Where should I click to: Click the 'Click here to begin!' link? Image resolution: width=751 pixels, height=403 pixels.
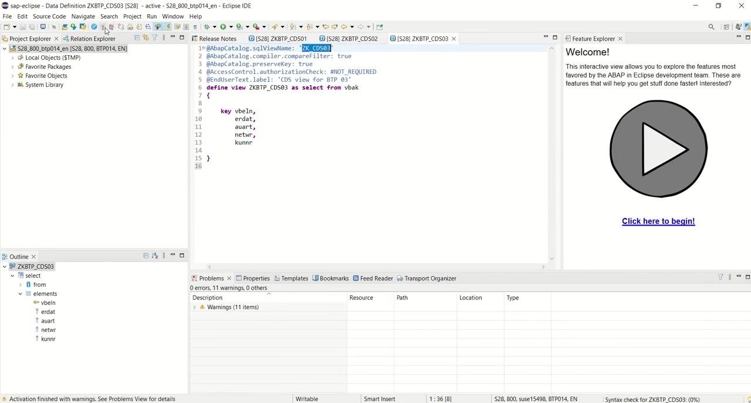point(658,221)
